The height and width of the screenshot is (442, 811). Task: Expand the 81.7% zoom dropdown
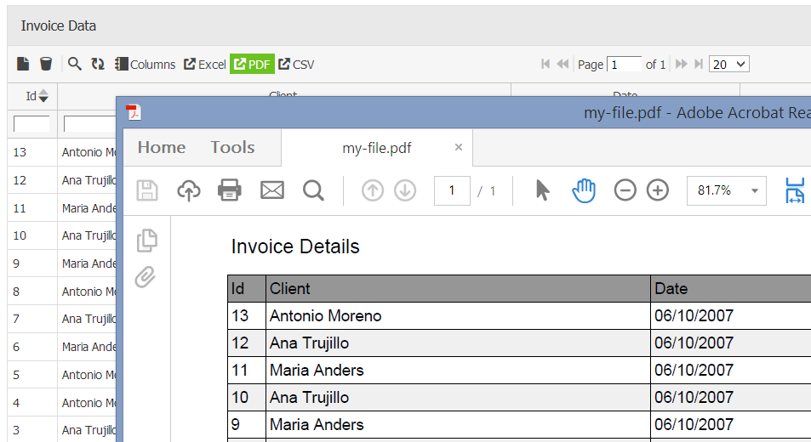click(754, 190)
